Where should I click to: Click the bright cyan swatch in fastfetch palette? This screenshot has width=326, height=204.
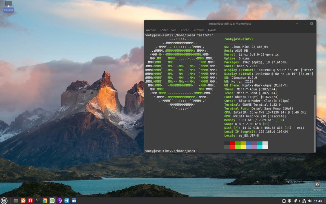click(260, 147)
